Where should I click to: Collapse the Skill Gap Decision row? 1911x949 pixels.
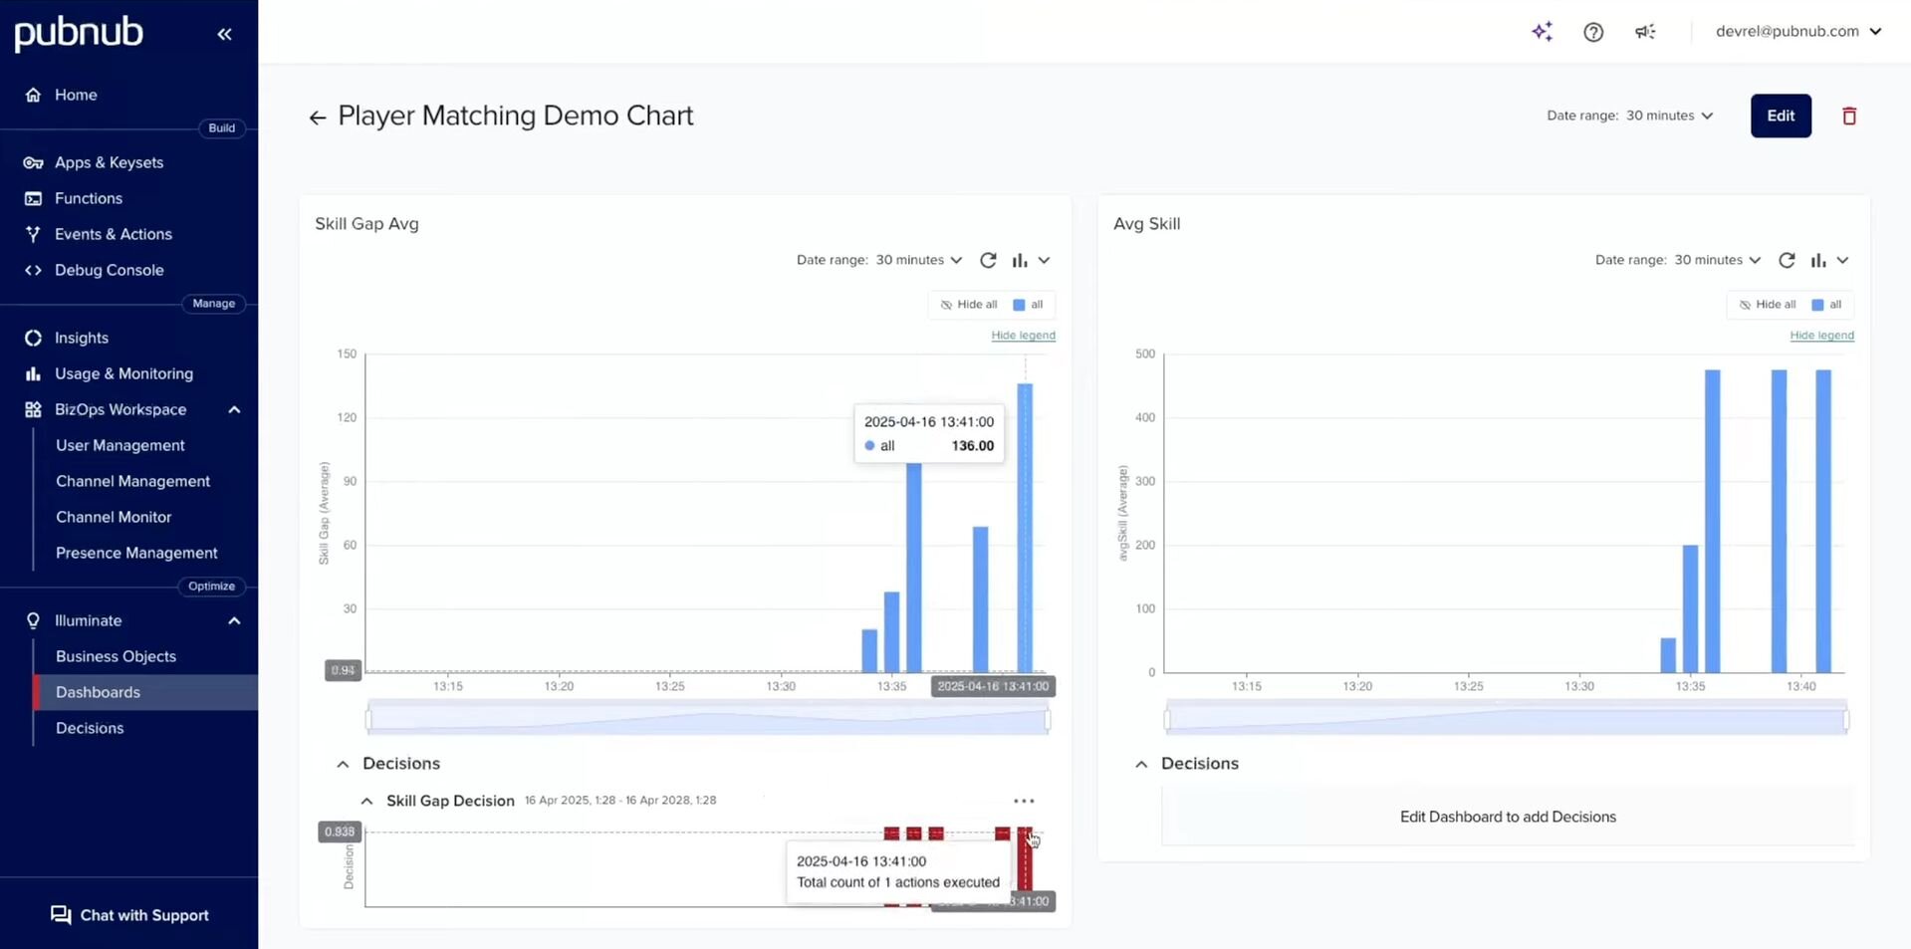[366, 801]
